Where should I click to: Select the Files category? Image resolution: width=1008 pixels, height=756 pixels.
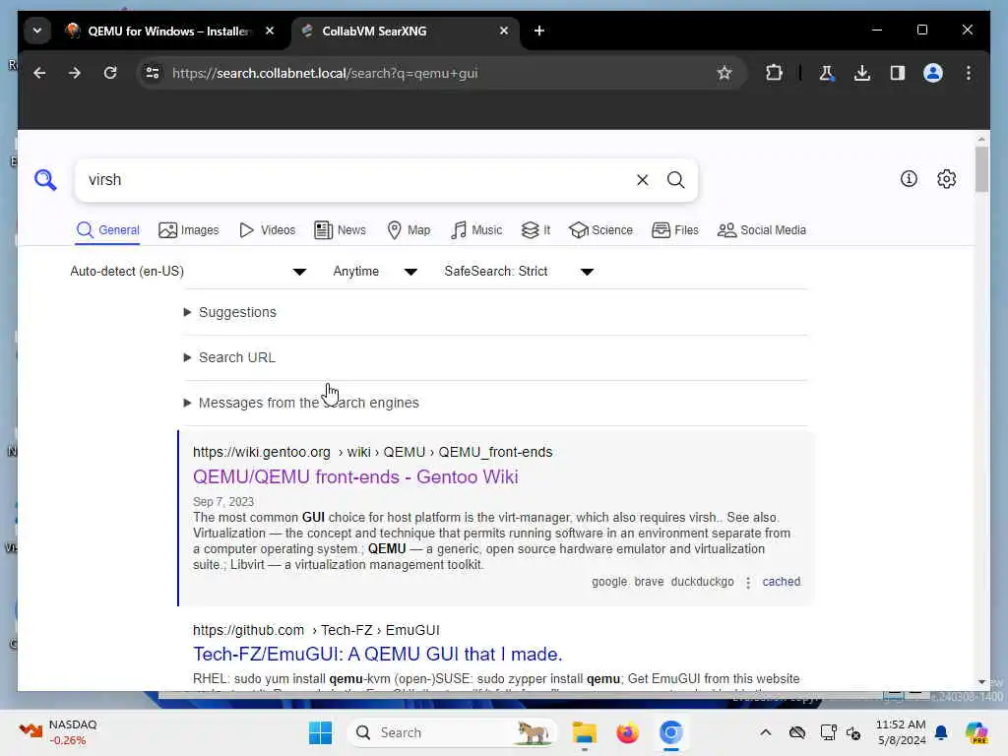pos(675,230)
